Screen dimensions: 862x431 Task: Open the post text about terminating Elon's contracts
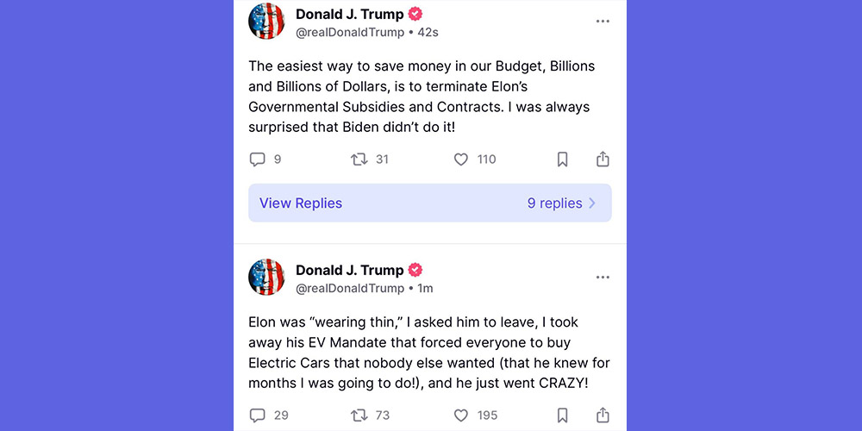[x=421, y=97]
